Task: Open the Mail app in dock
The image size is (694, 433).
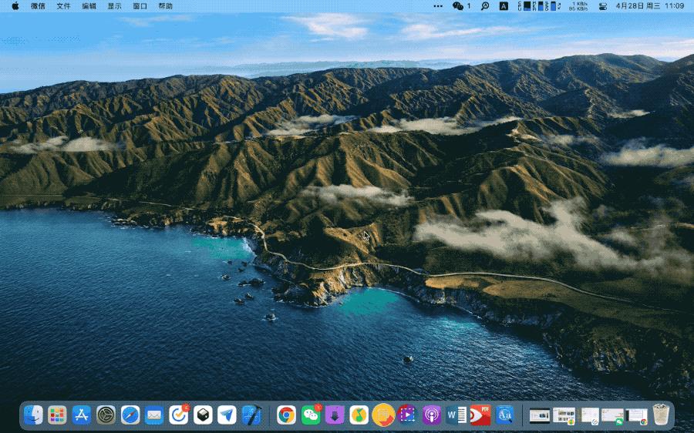Action: click(154, 415)
